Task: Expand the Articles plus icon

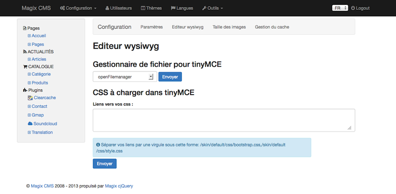Action: [x=29, y=59]
